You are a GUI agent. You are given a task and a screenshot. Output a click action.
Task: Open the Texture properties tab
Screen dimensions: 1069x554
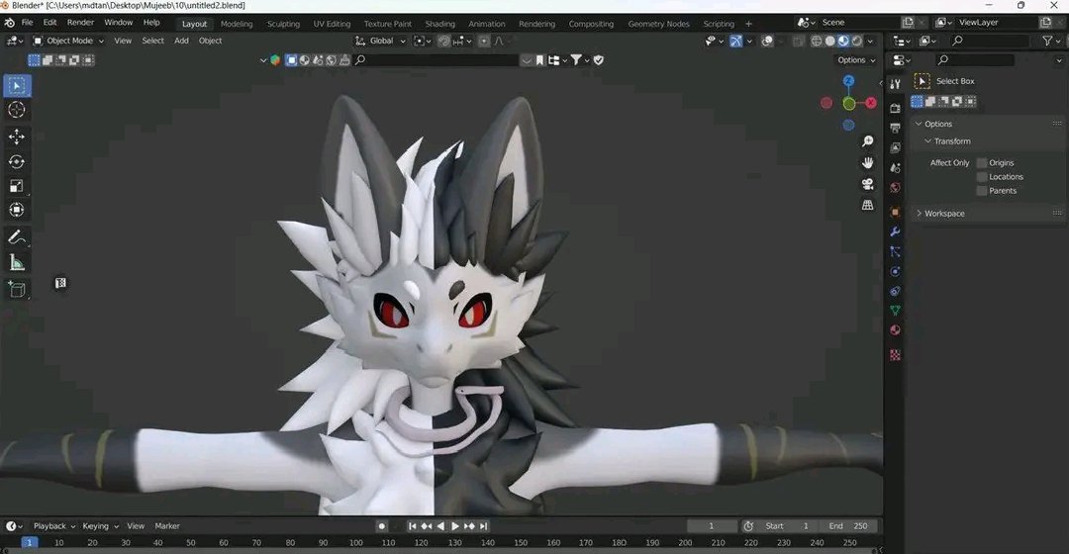point(895,355)
